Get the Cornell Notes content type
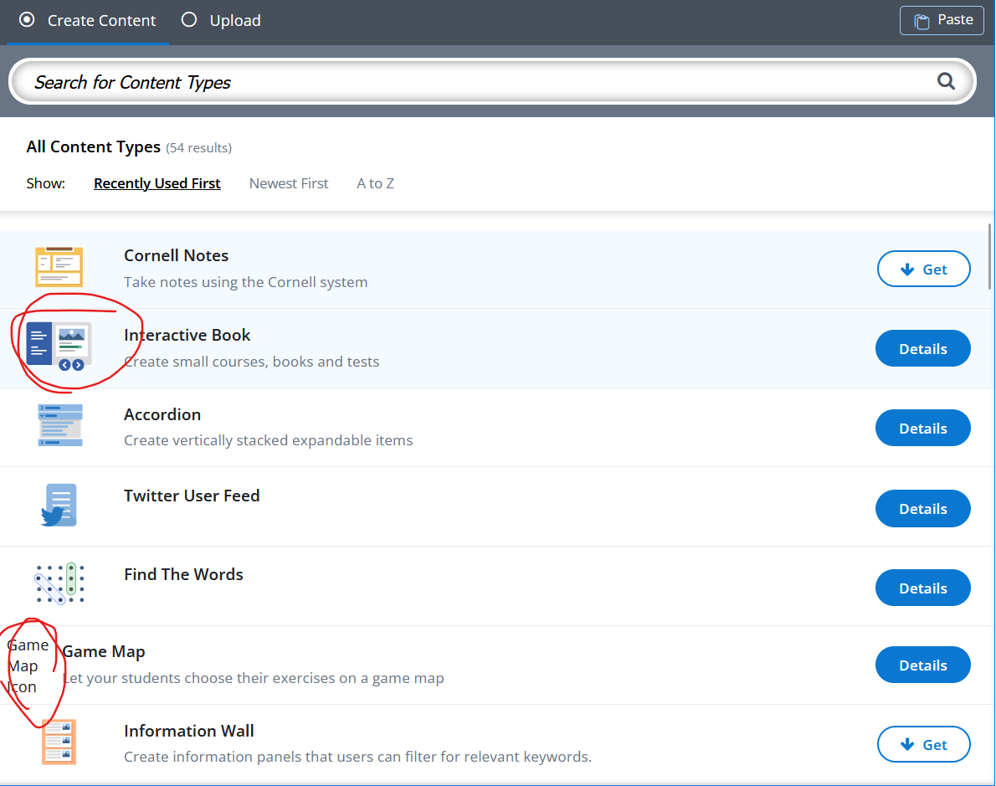 [x=923, y=269]
